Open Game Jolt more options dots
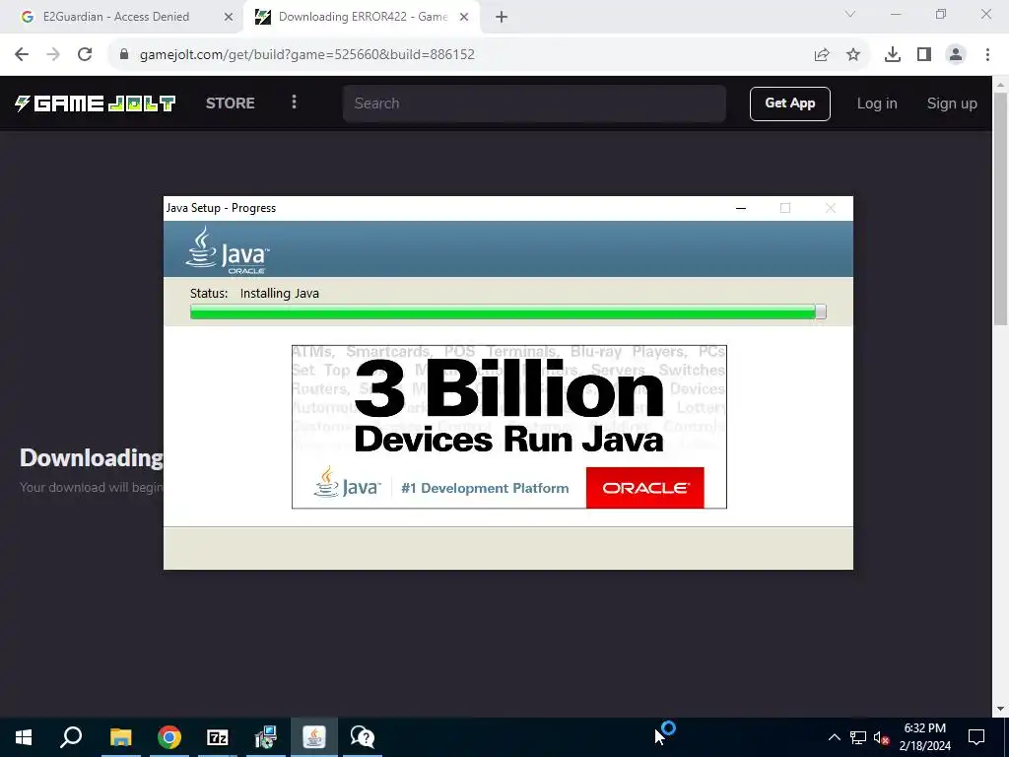The height and width of the screenshot is (757, 1009). tap(294, 103)
